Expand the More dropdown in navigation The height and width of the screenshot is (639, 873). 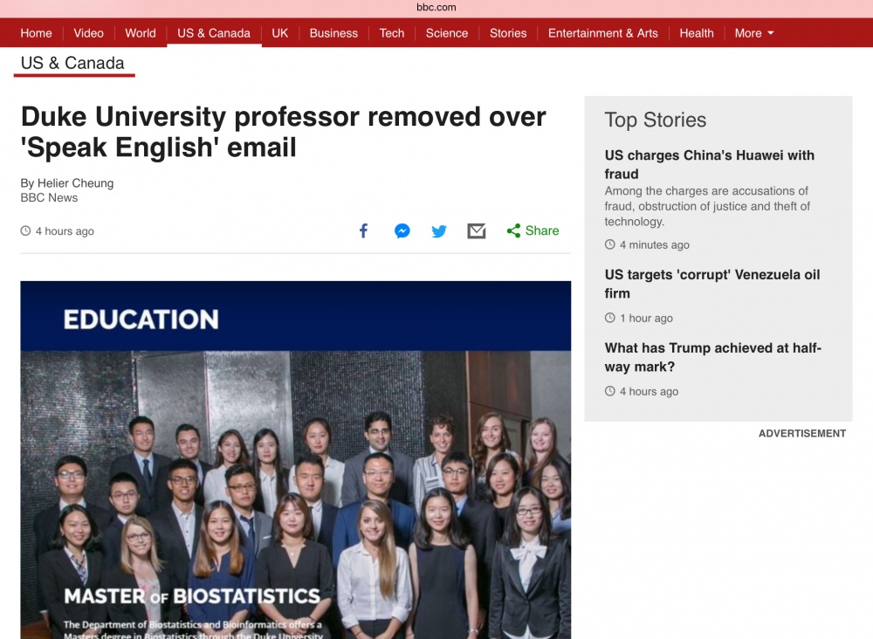pyautogui.click(x=754, y=33)
